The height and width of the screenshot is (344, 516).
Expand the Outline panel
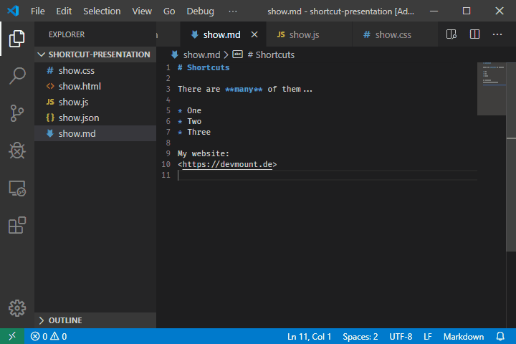tap(64, 320)
